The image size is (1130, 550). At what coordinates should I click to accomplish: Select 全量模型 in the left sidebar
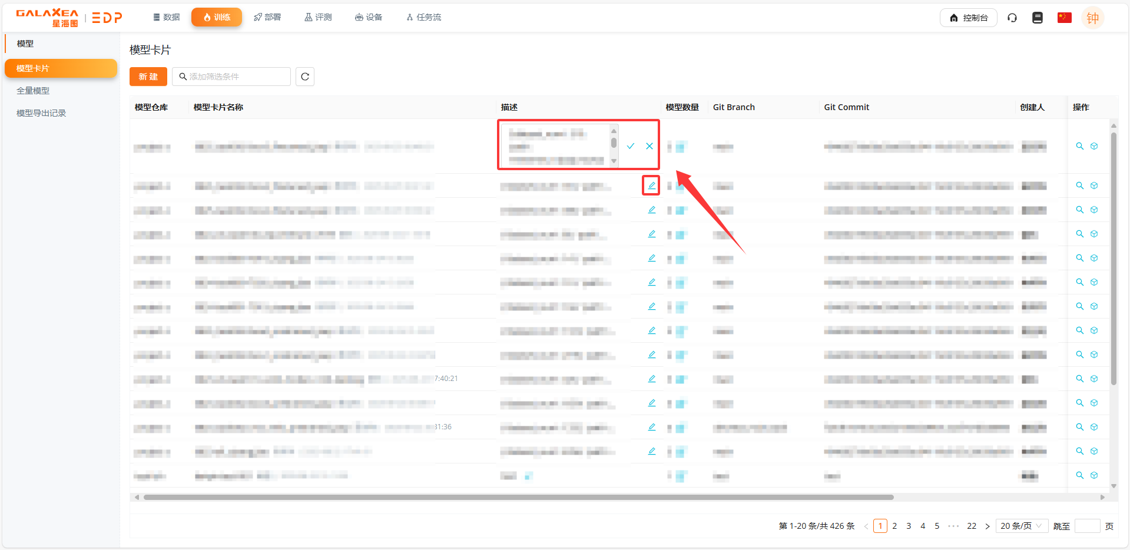(x=33, y=91)
